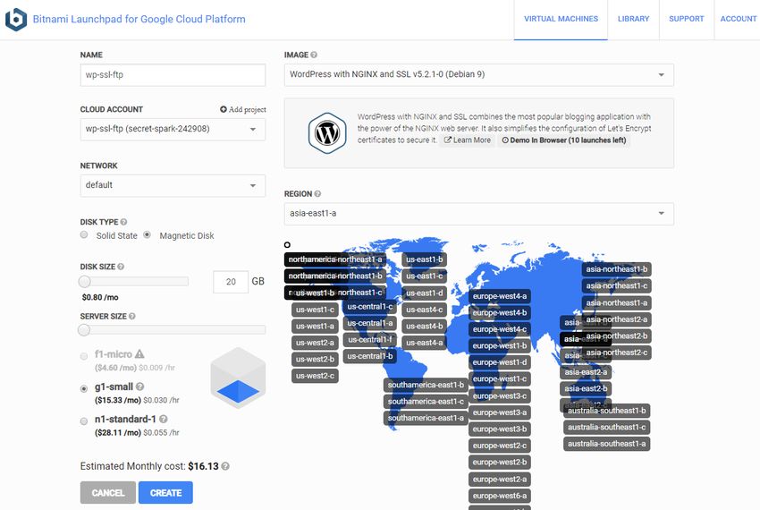Select region southamerica-east1-b on map
The image size is (760, 510).
click(426, 385)
